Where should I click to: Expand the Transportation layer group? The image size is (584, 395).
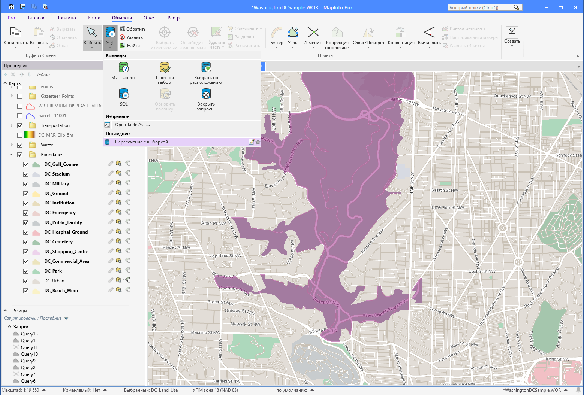tap(12, 125)
